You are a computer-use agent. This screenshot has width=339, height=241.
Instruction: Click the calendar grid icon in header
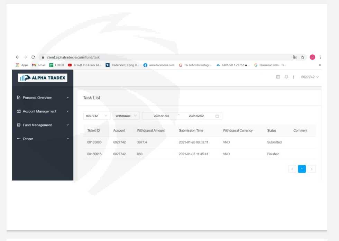278,77
